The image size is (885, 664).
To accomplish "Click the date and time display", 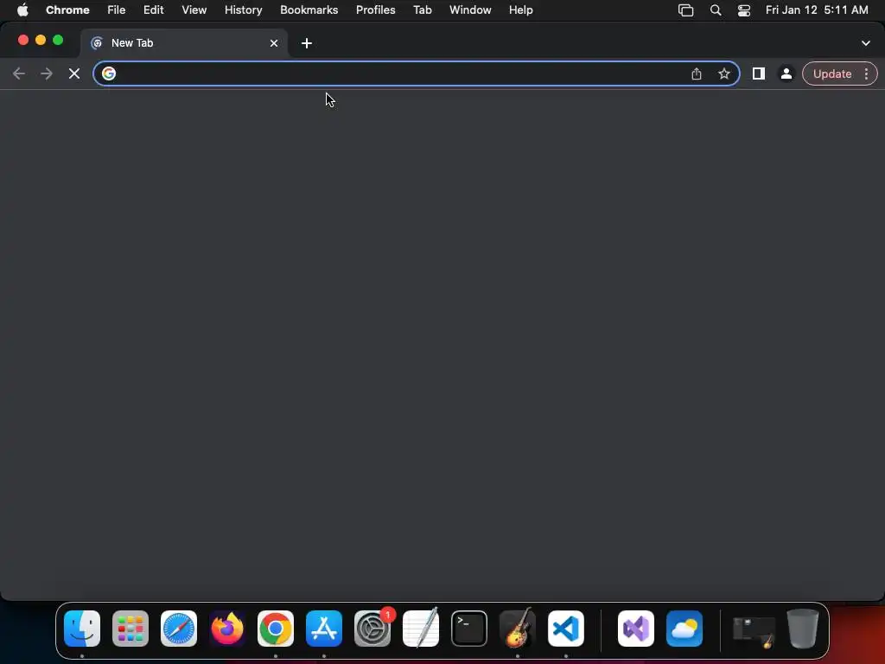I will (x=817, y=10).
